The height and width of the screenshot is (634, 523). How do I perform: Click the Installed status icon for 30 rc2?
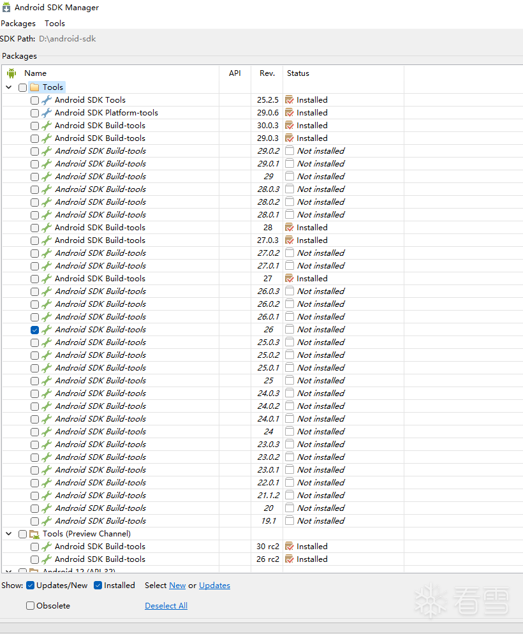290,547
